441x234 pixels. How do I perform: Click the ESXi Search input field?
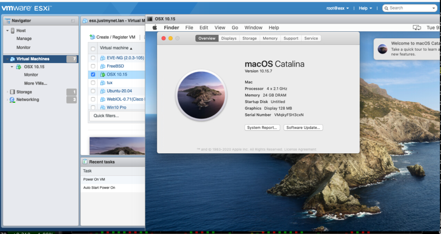click(410, 8)
